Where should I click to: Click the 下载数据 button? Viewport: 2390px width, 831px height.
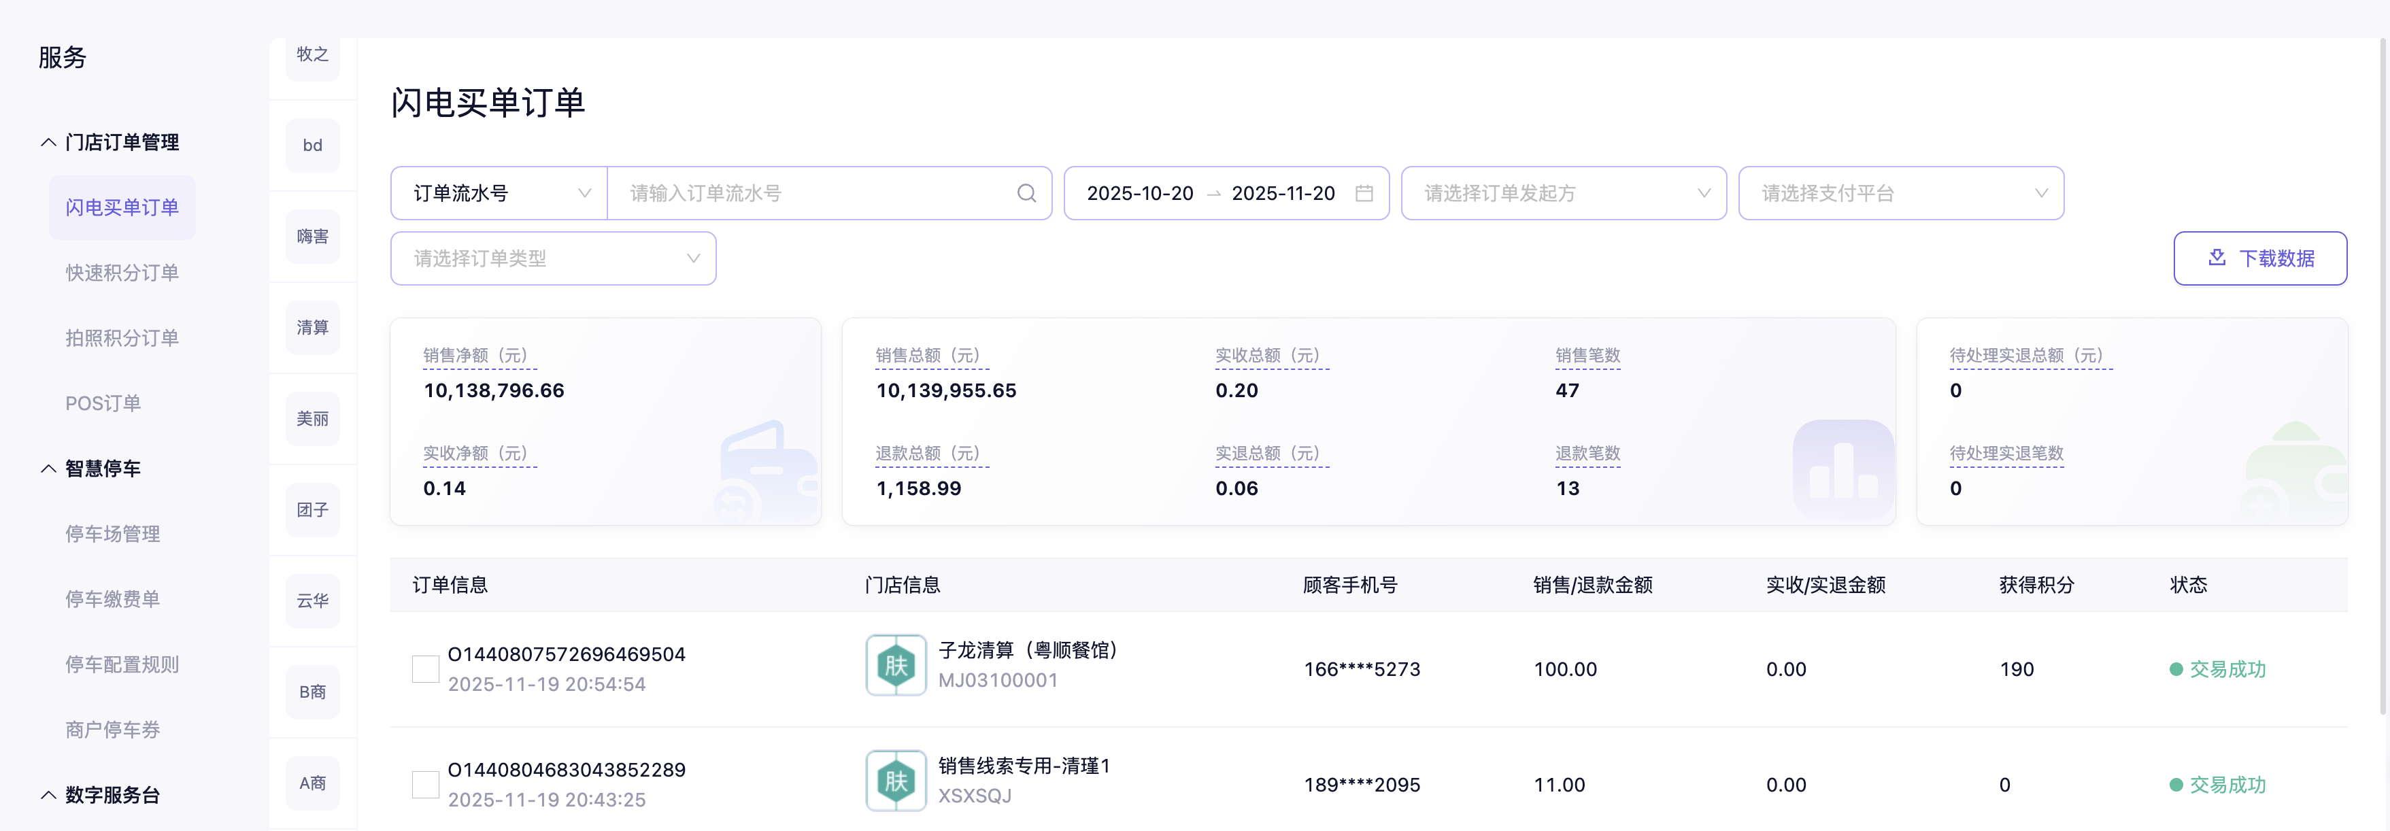tap(2259, 258)
